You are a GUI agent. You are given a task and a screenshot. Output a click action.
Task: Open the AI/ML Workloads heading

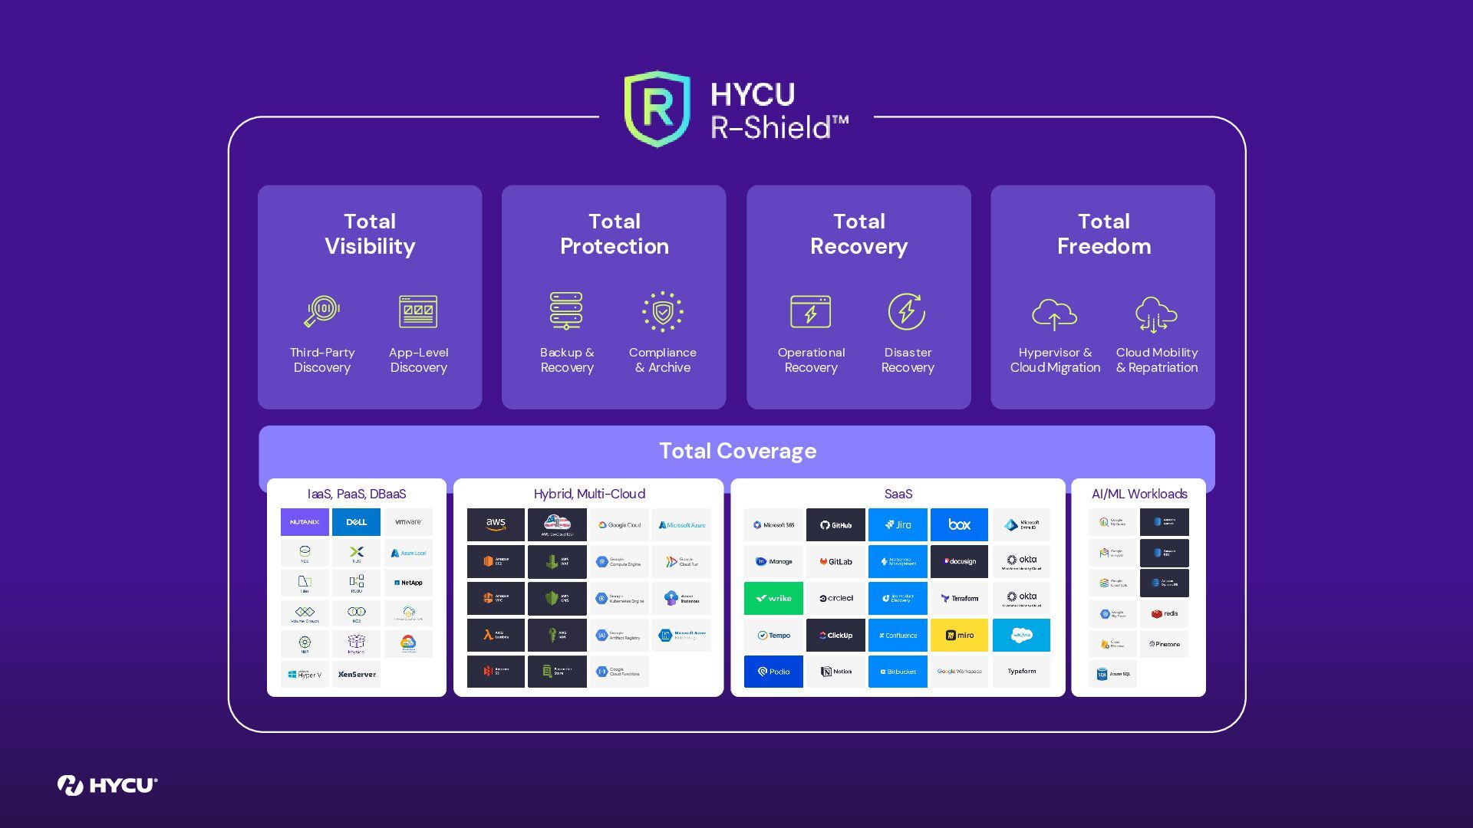[1139, 494]
